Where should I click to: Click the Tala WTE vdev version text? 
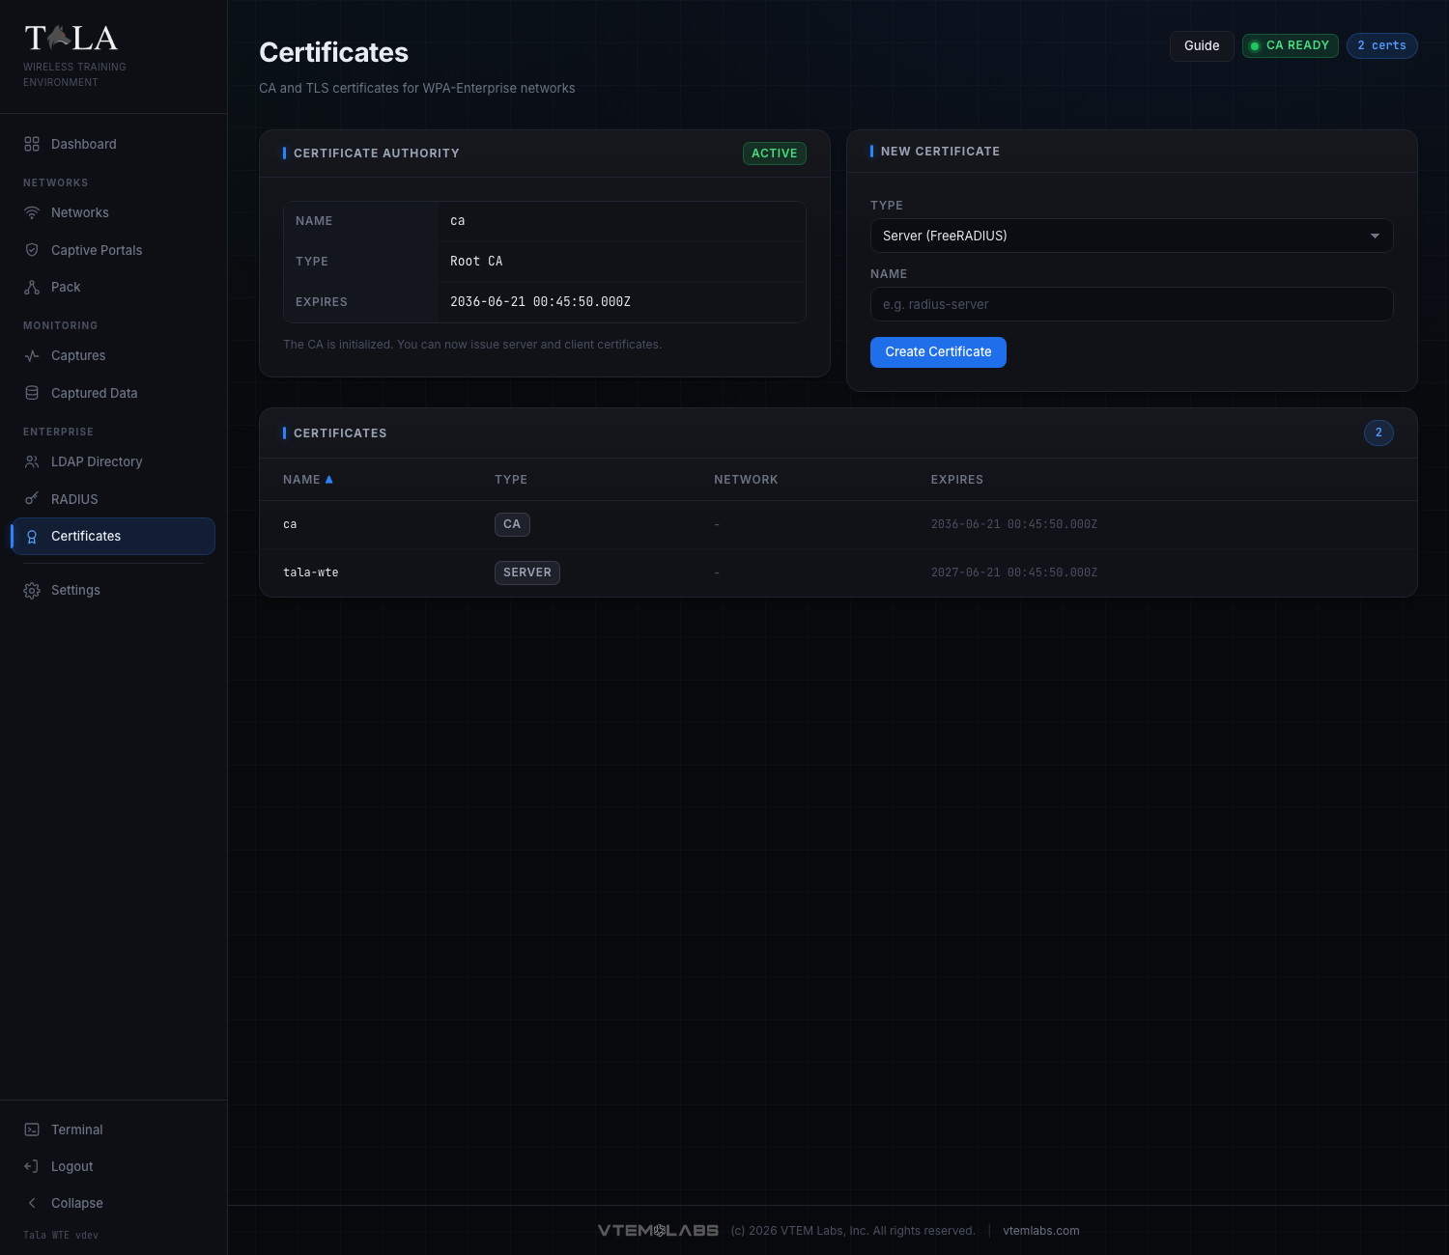61,1235
